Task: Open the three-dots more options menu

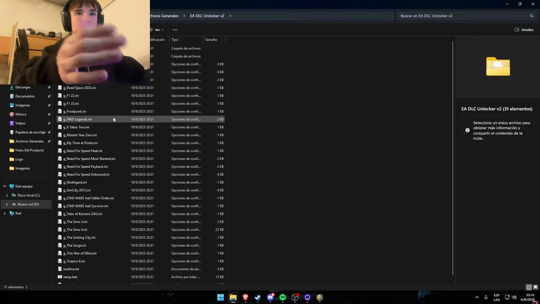Action: point(175,30)
